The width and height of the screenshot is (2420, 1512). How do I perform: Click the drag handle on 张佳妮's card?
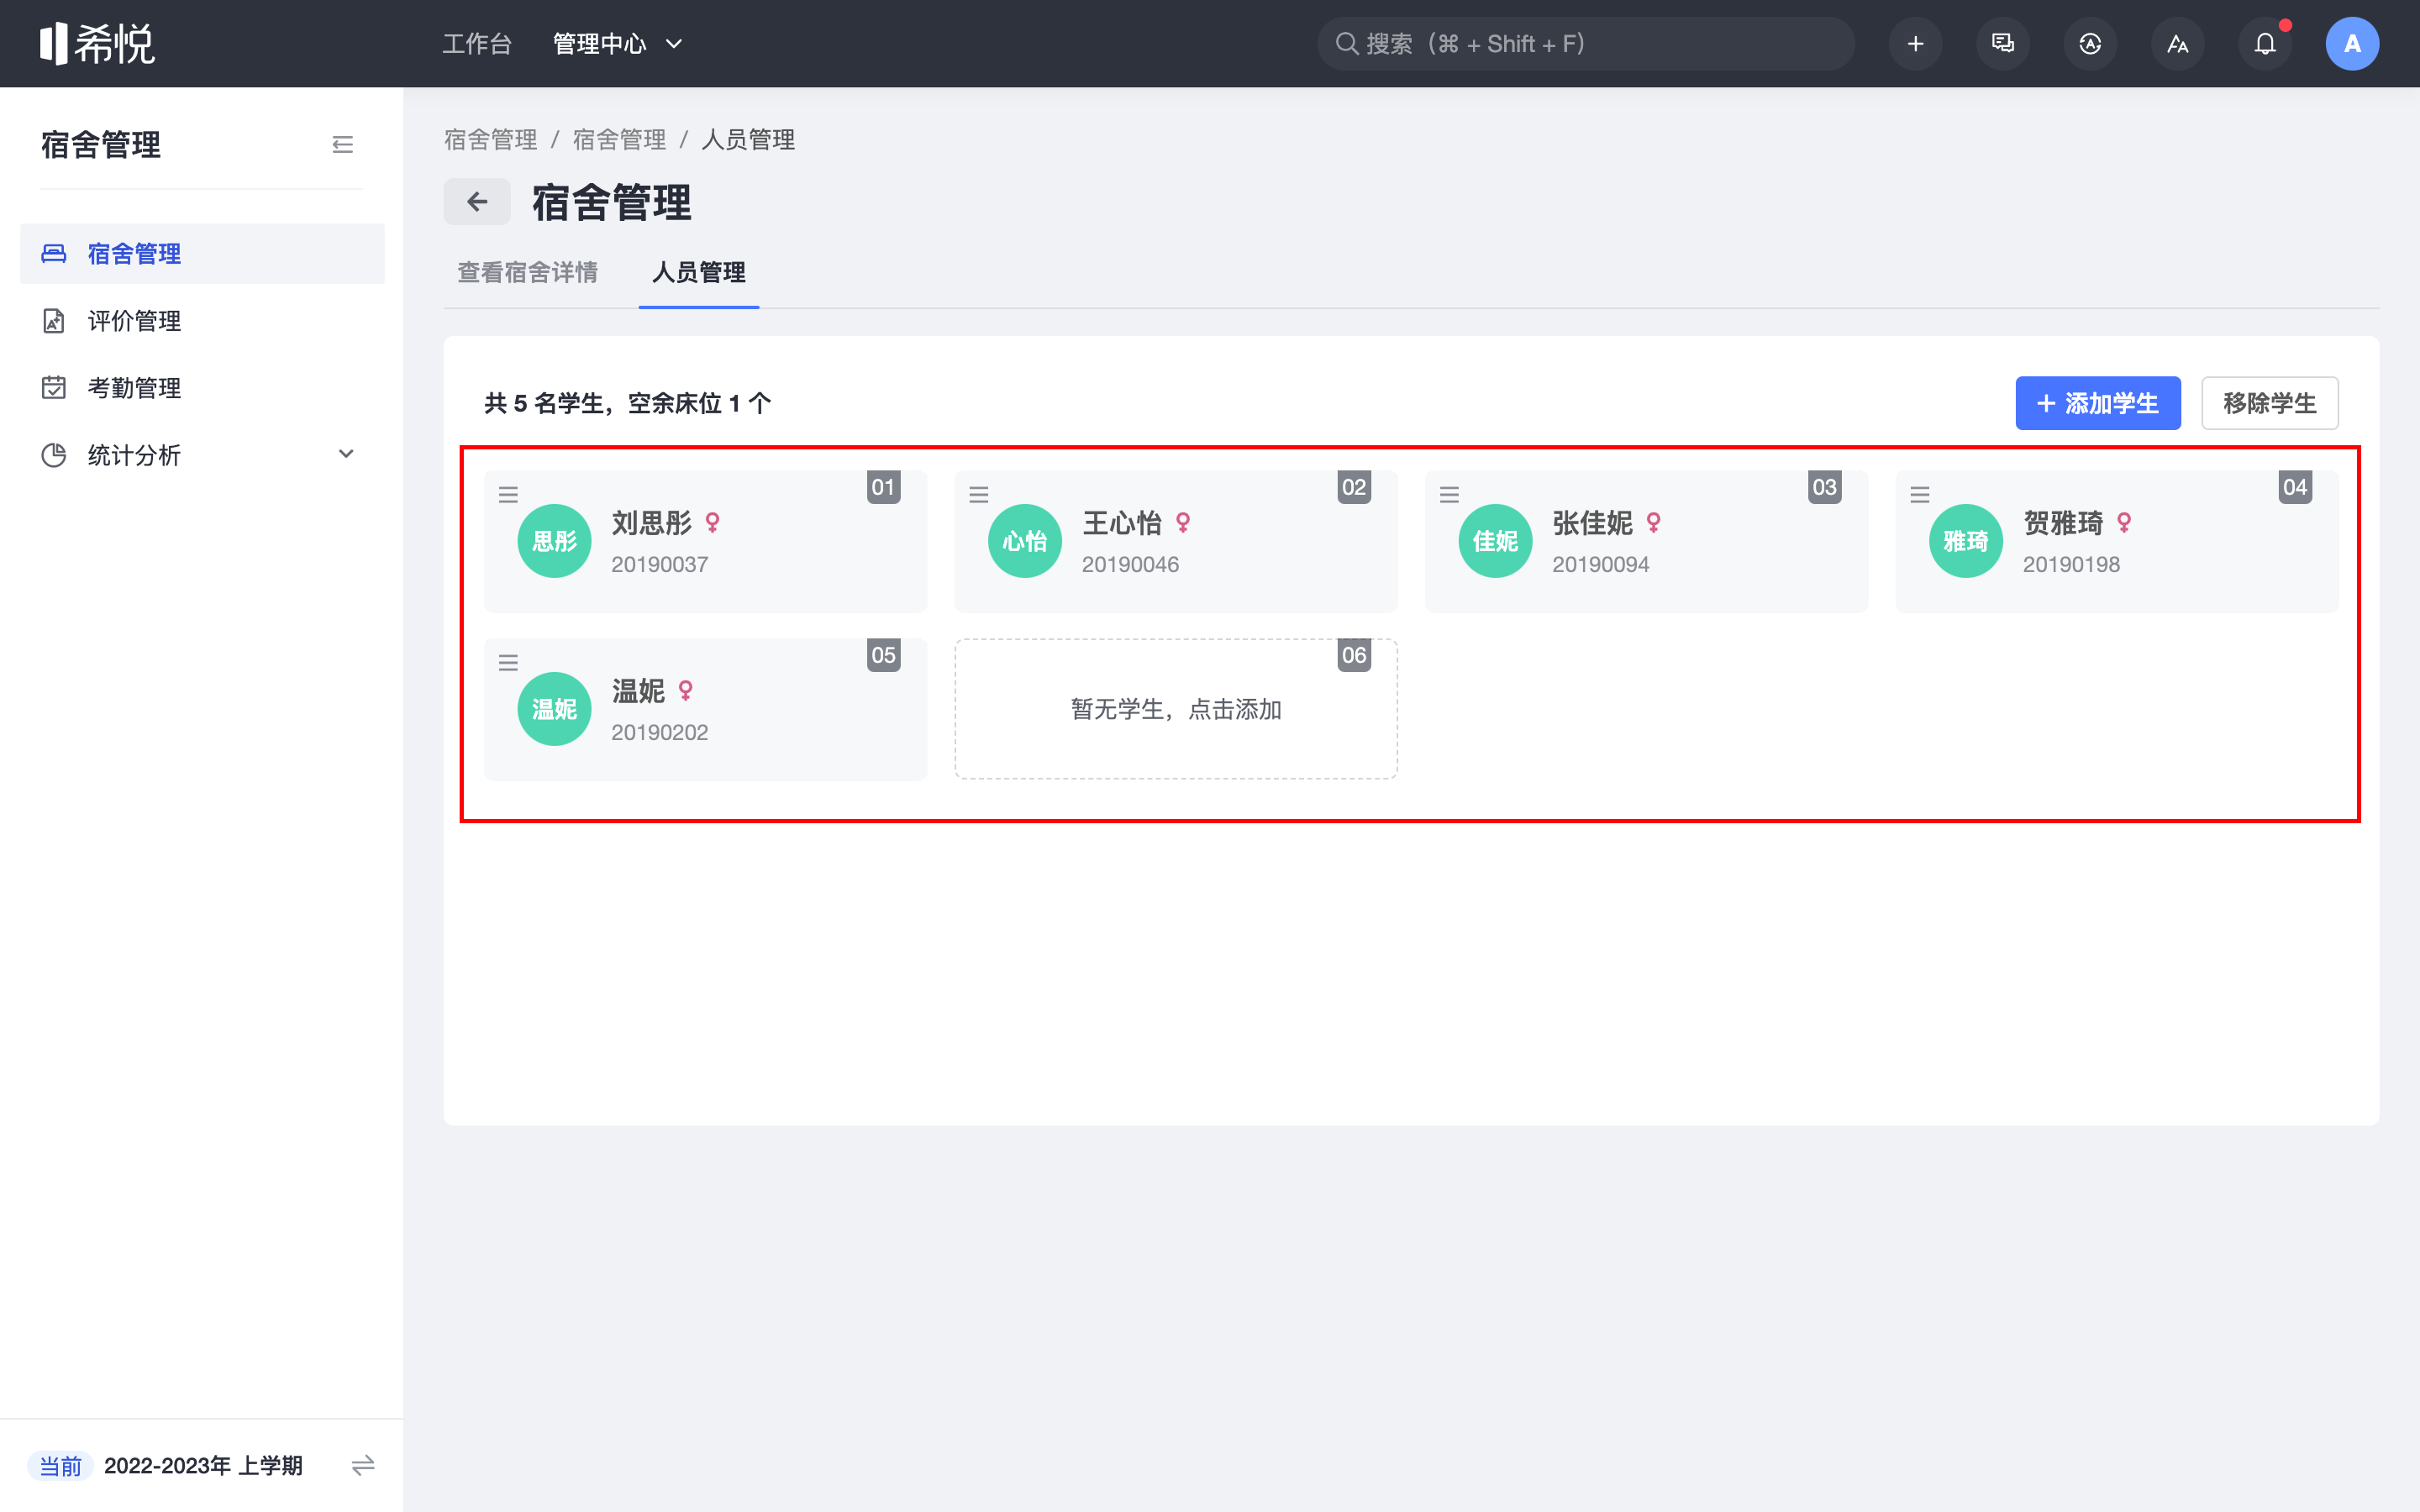[1449, 494]
